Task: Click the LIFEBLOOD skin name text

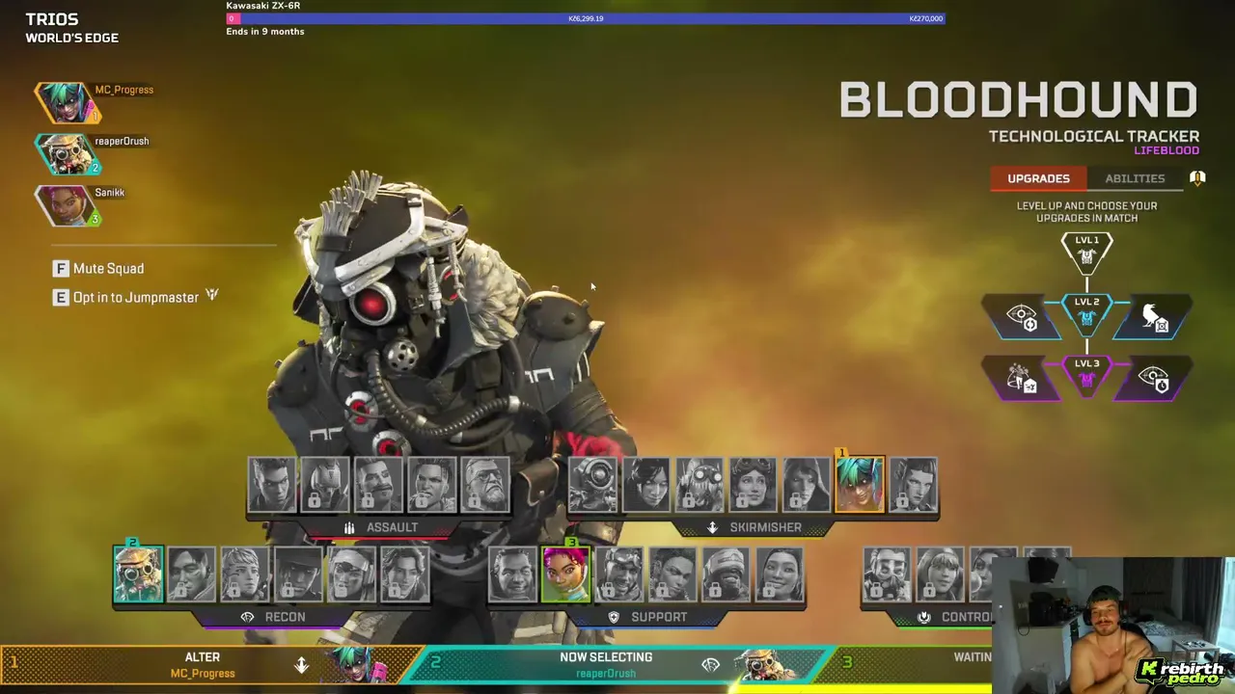Action: click(1166, 150)
